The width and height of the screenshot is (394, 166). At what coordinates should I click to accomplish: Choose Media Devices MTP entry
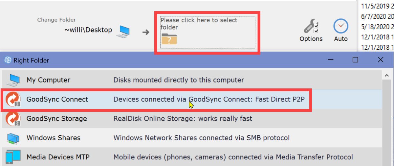point(191,157)
